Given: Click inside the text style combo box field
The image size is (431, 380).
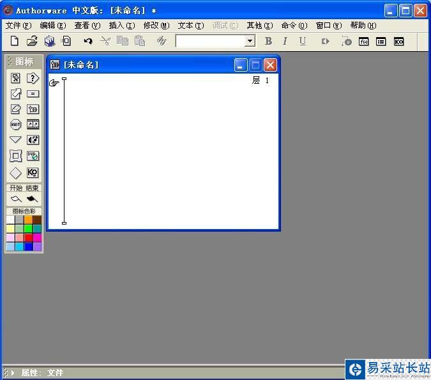Looking at the screenshot, I should 210,41.
